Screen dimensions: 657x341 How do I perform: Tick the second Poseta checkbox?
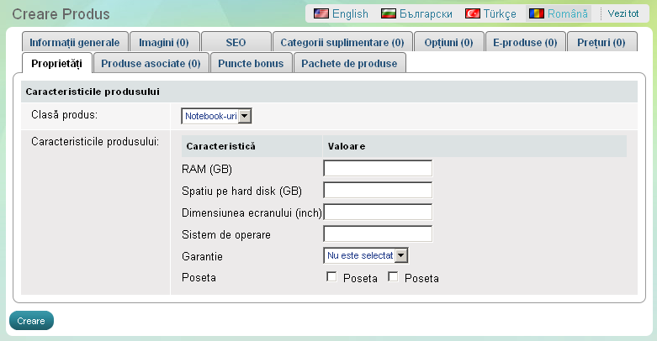coord(392,277)
